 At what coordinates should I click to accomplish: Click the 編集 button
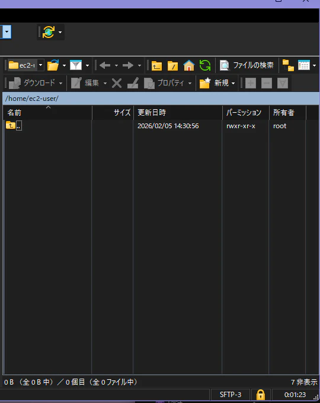pos(85,82)
